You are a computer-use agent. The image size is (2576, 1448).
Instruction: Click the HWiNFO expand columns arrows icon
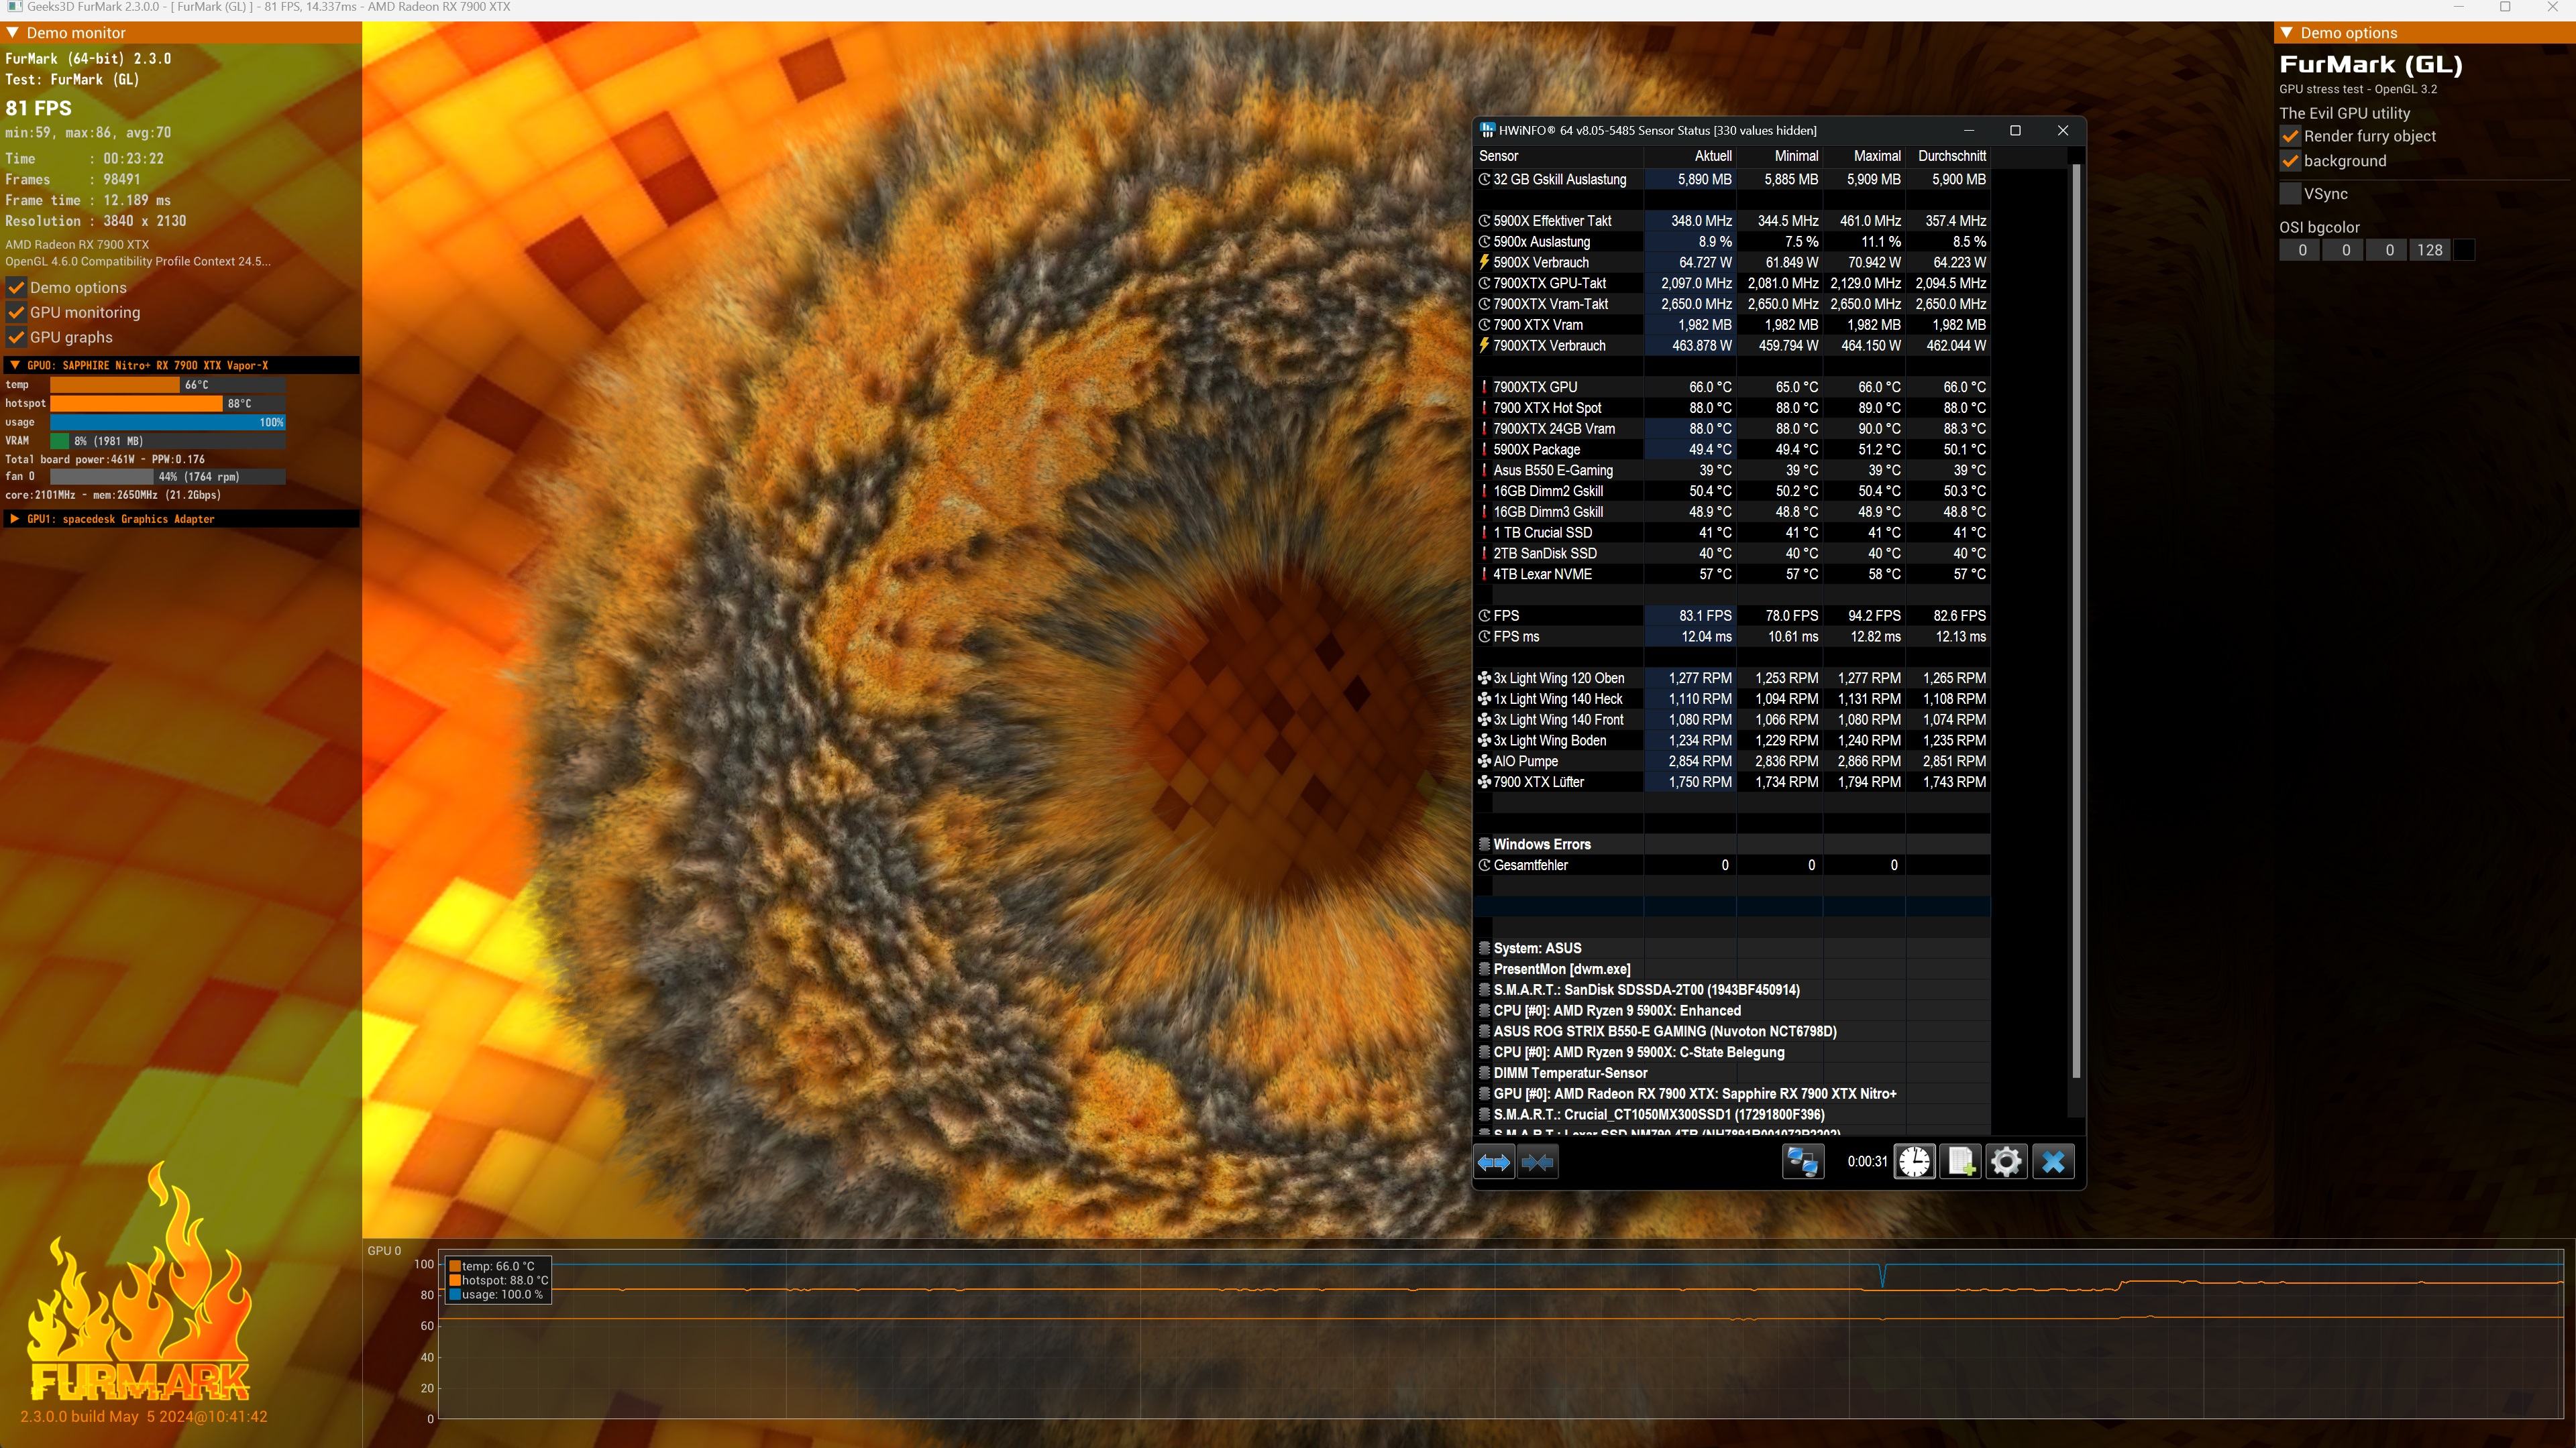click(x=1494, y=1162)
